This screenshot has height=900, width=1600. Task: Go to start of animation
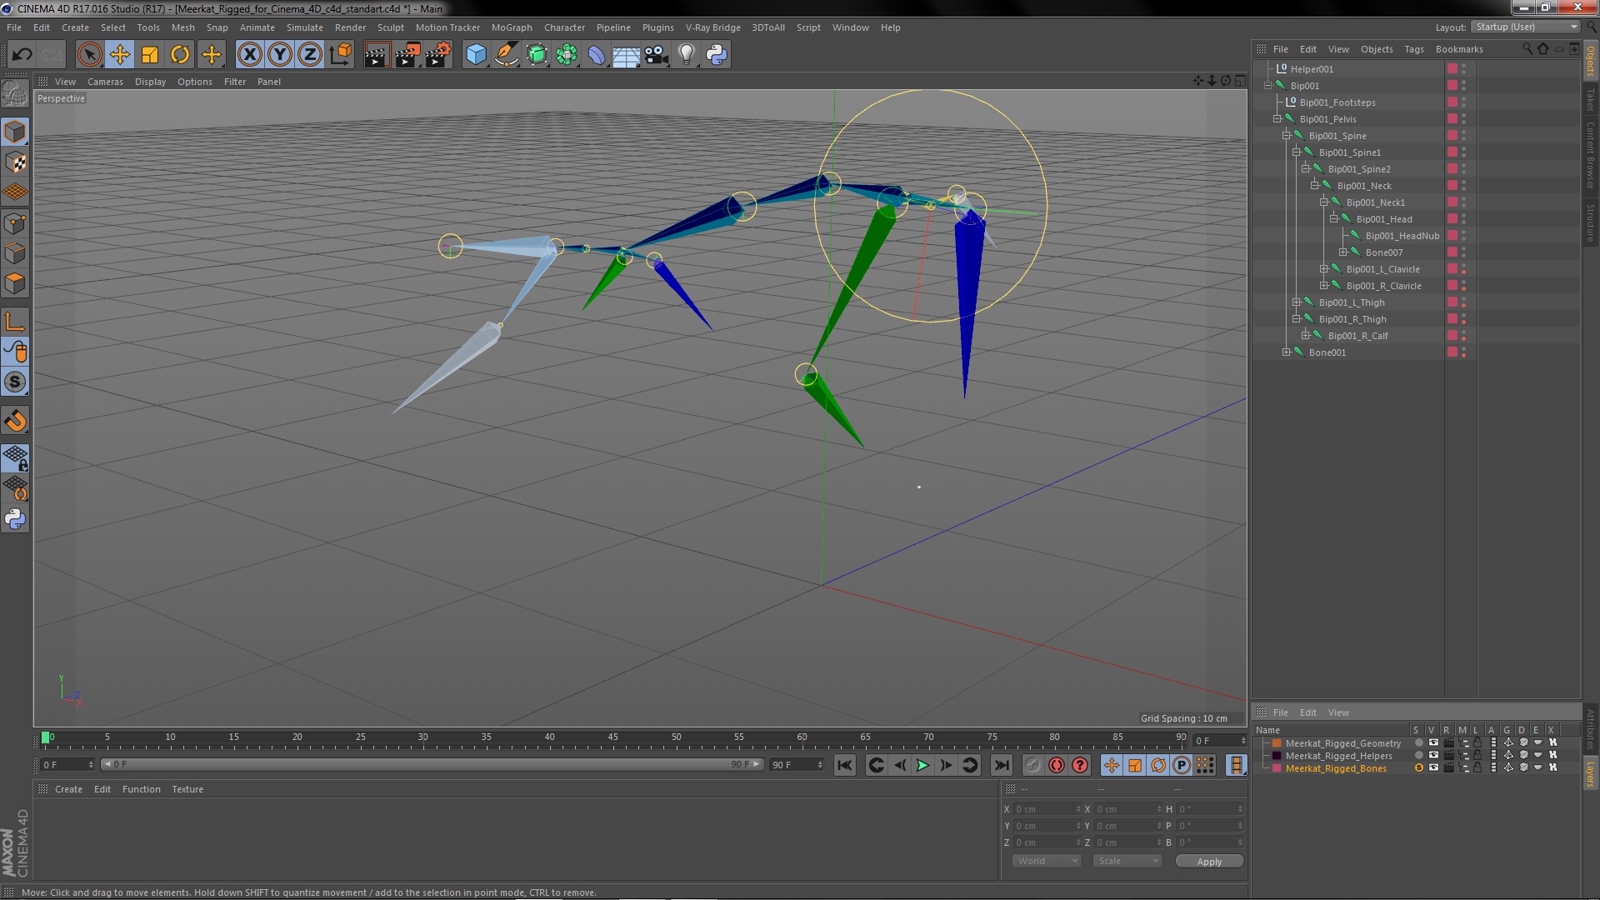click(845, 765)
